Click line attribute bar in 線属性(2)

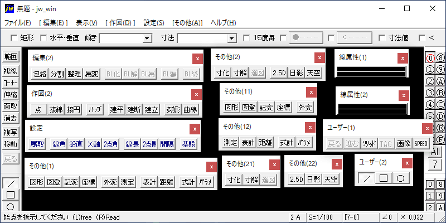click(x=372, y=108)
